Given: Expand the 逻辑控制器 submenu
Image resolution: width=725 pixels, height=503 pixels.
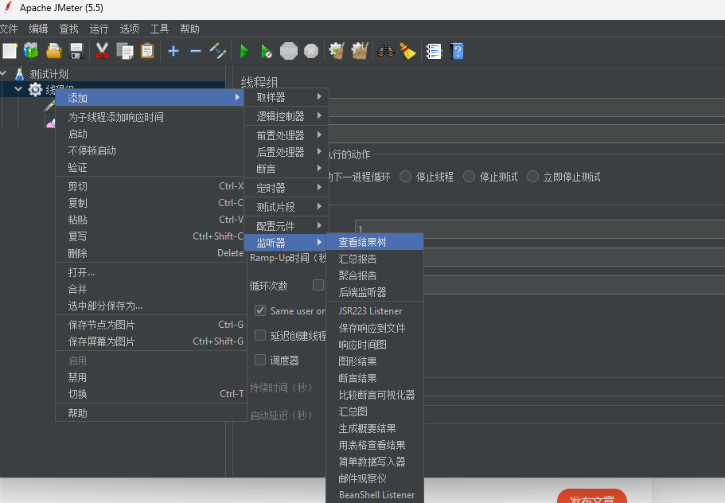Looking at the screenshot, I should pos(286,116).
